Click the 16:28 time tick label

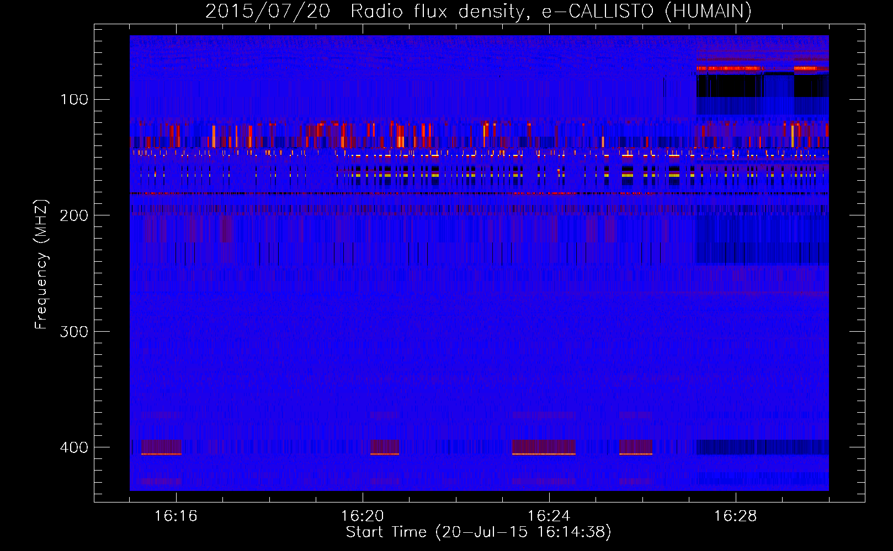[x=736, y=516]
